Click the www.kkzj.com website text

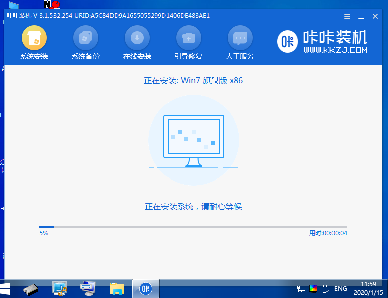[x=335, y=50]
